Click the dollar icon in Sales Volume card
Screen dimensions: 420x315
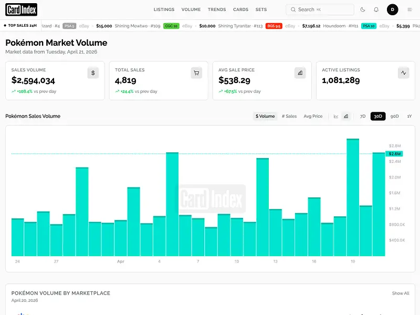click(x=93, y=73)
